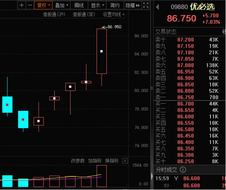The height and width of the screenshot is (190, 226).
Task: Click the stock name 优必选
Action: (202, 7)
